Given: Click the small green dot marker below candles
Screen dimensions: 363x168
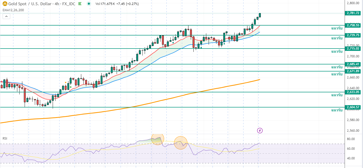Looking at the screenshot, I should click(71, 87).
